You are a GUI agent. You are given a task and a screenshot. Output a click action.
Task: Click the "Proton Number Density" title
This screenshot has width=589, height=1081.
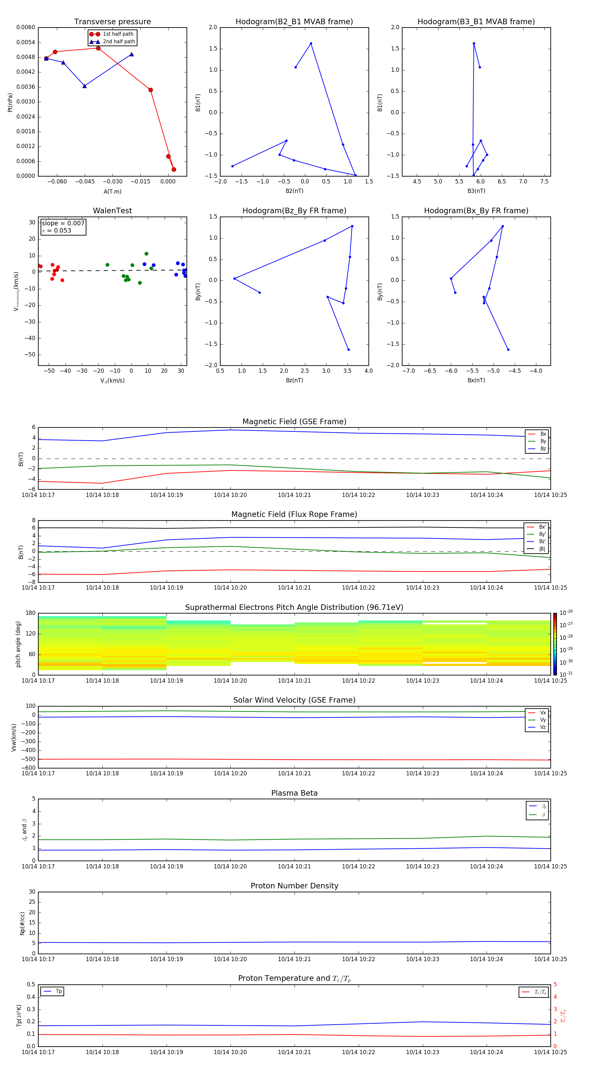tap(294, 886)
